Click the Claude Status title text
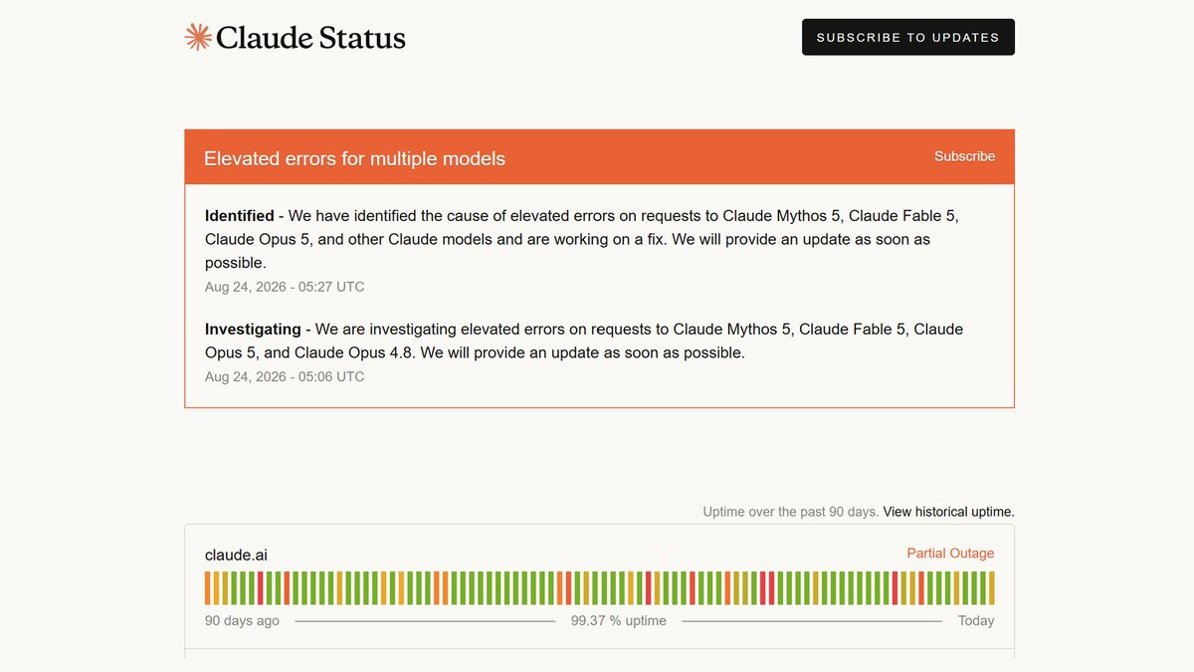Viewport: 1194px width, 672px height. (310, 38)
